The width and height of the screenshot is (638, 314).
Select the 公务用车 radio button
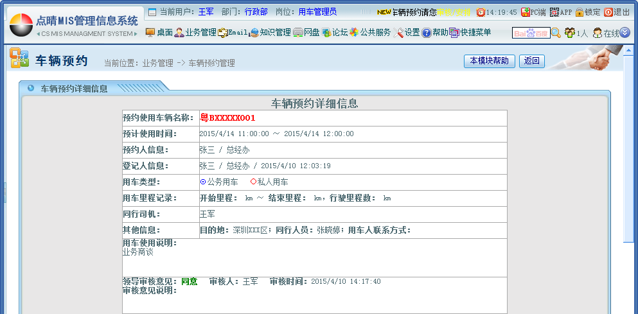tap(203, 182)
